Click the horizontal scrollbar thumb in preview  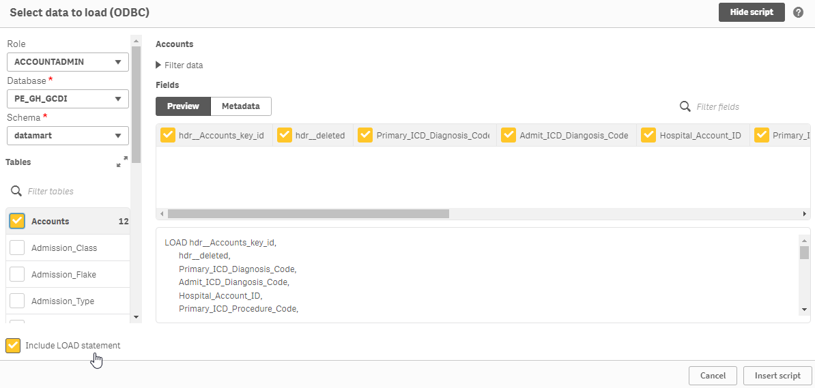(308, 213)
